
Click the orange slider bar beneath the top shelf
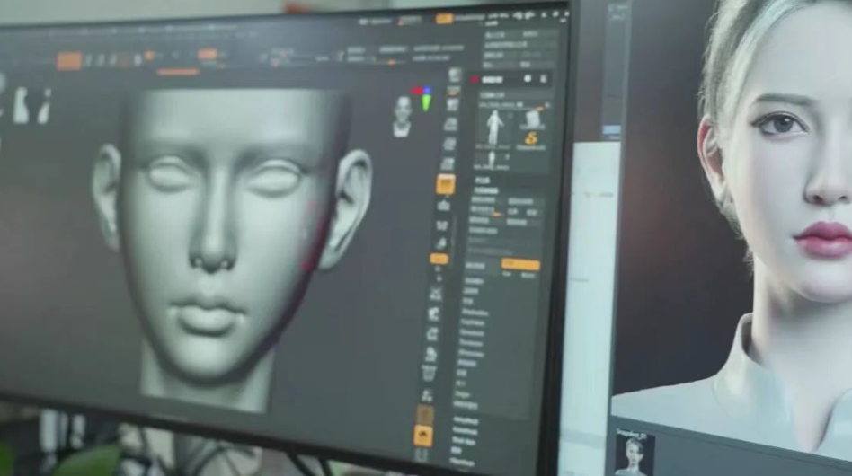tap(178, 72)
